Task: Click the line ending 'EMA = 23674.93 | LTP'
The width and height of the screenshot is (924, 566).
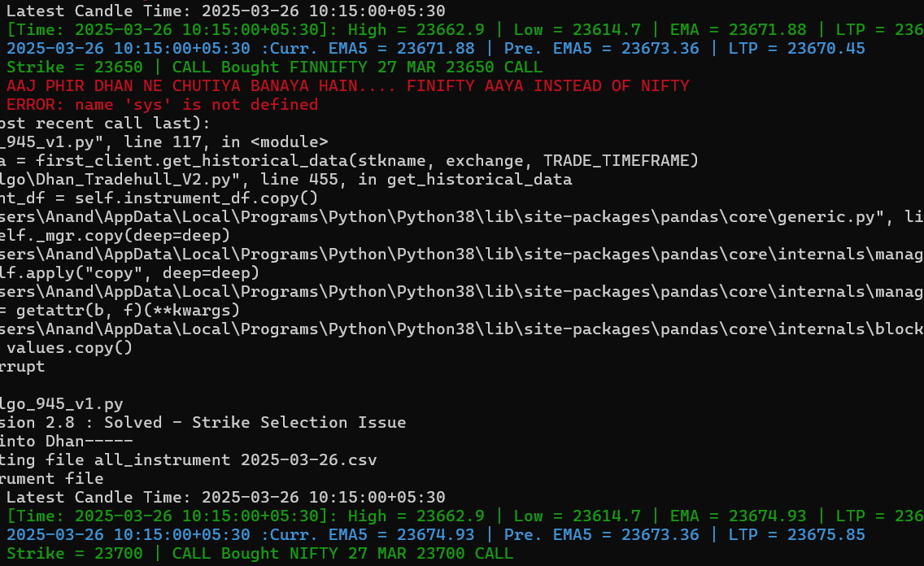Action: [x=465, y=516]
